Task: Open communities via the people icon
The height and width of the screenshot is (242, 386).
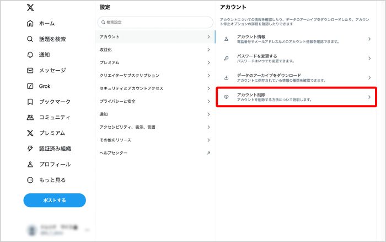Action: click(x=30, y=117)
